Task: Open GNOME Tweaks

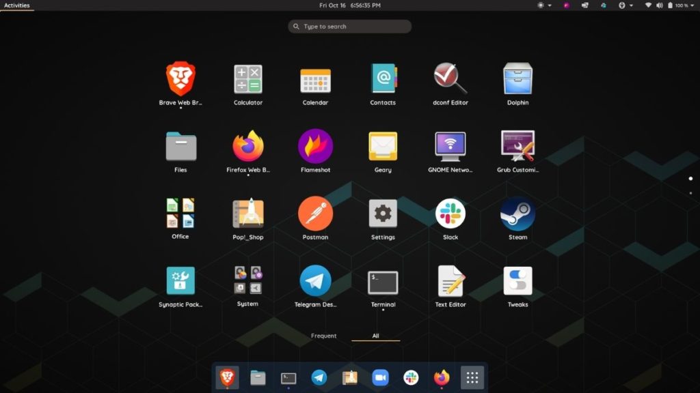Action: click(x=517, y=281)
